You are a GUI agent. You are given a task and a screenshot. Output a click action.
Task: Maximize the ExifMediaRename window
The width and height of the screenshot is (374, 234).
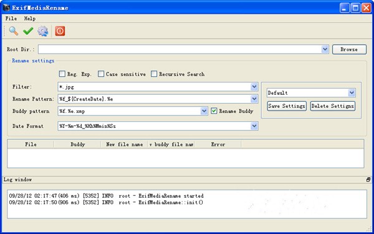click(x=355, y=8)
